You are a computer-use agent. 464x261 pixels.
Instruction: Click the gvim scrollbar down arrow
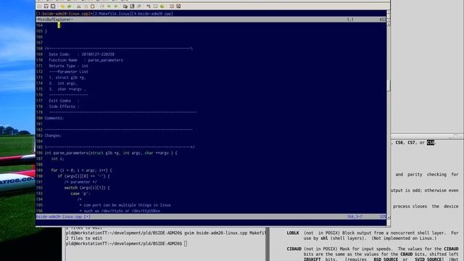click(389, 217)
